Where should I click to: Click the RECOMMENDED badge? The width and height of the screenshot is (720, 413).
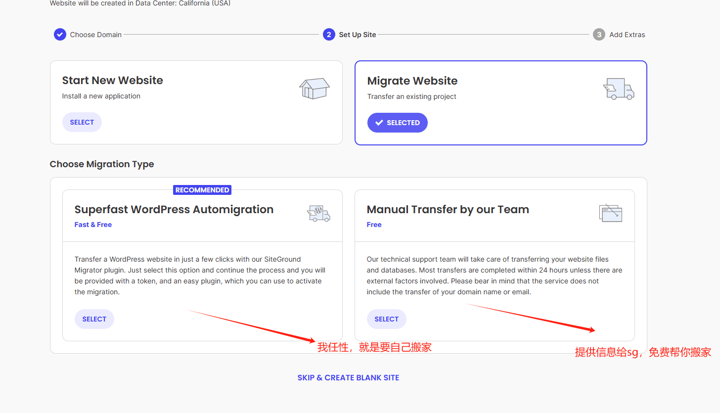tap(202, 190)
